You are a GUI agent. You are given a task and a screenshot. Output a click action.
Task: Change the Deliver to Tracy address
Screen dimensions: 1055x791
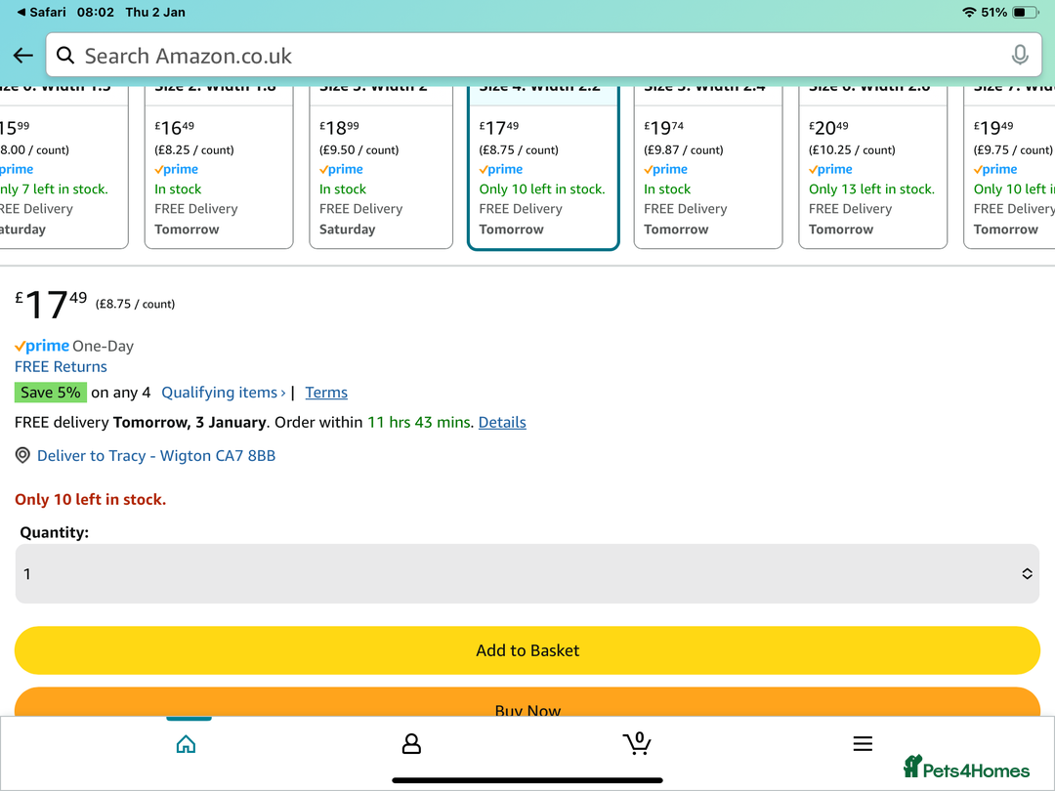tap(156, 455)
